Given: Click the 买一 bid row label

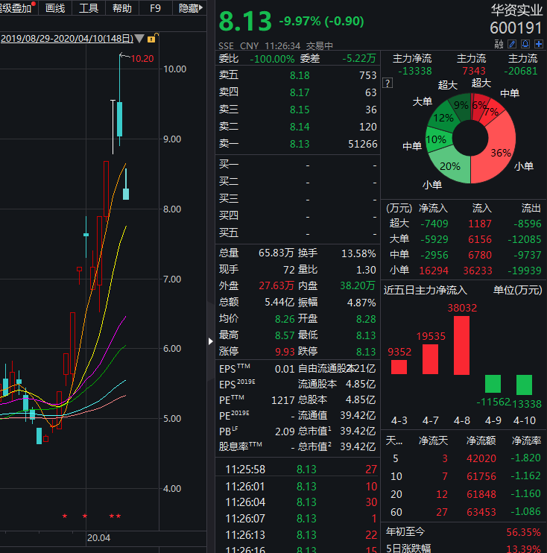Looking at the screenshot, I should [229, 164].
